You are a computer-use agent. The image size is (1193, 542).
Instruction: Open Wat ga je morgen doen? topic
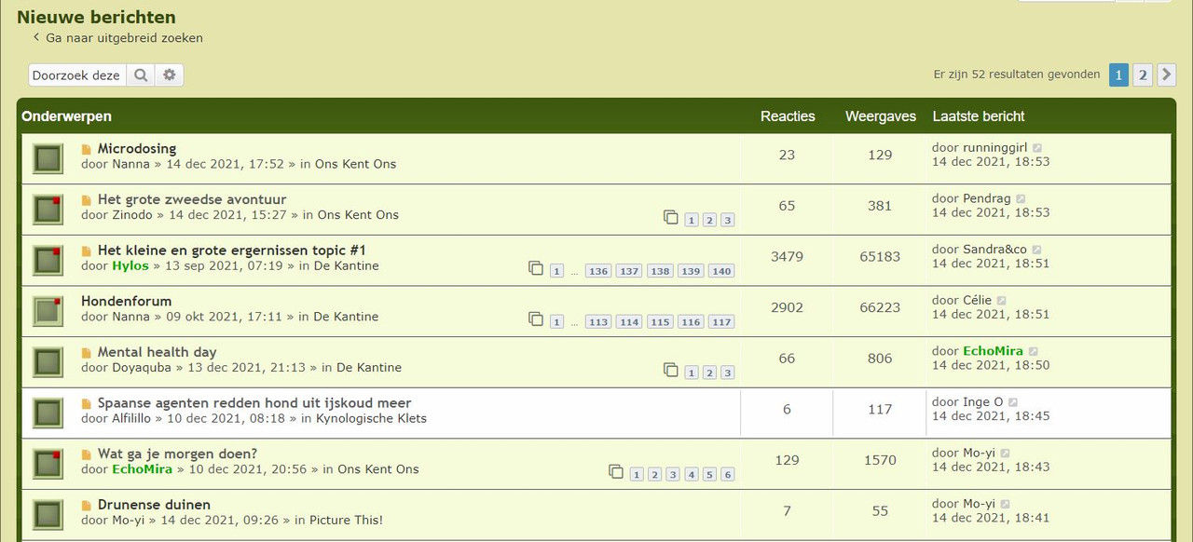(x=177, y=454)
